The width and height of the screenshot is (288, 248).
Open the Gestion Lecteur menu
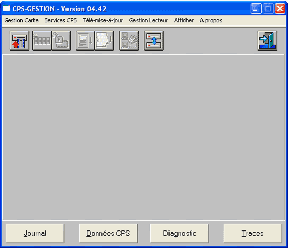point(148,20)
